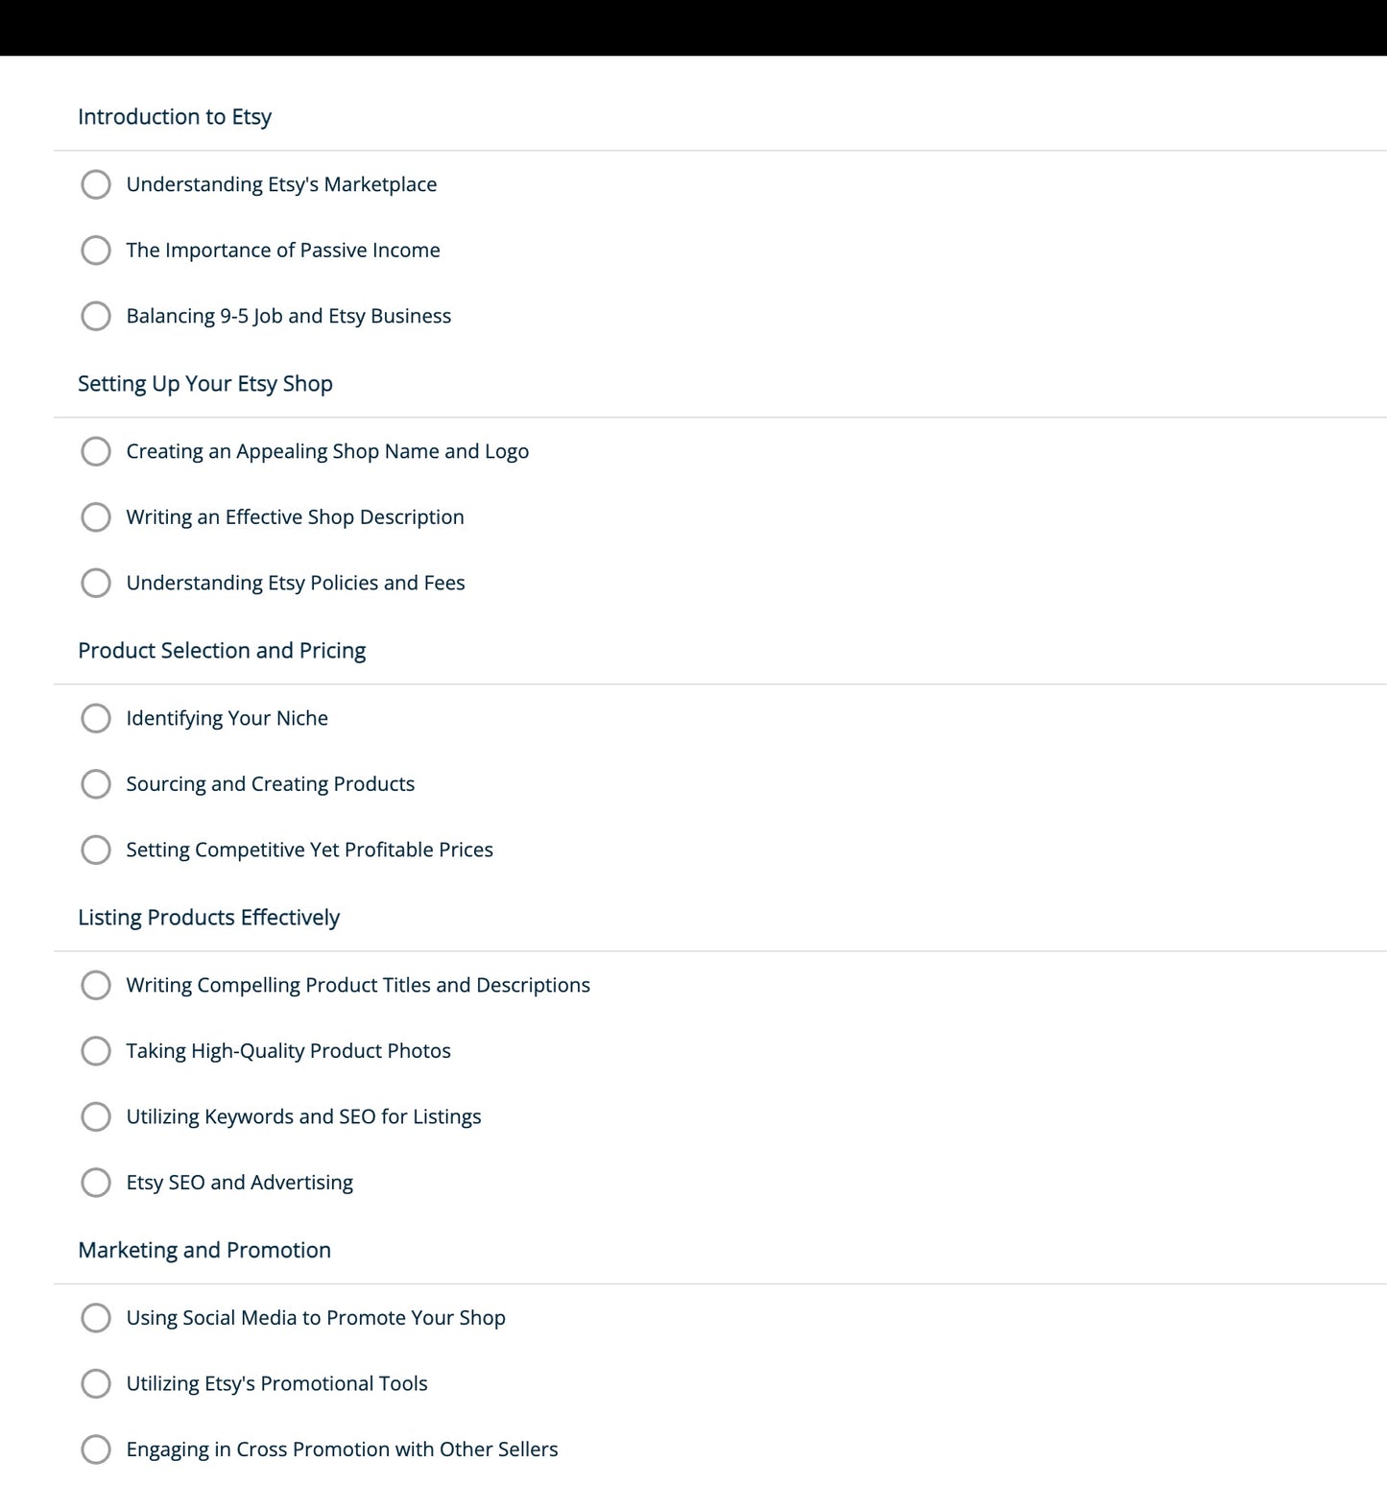Mark 'Understanding Etsy's Marketplace' lesson circle complete

[96, 184]
